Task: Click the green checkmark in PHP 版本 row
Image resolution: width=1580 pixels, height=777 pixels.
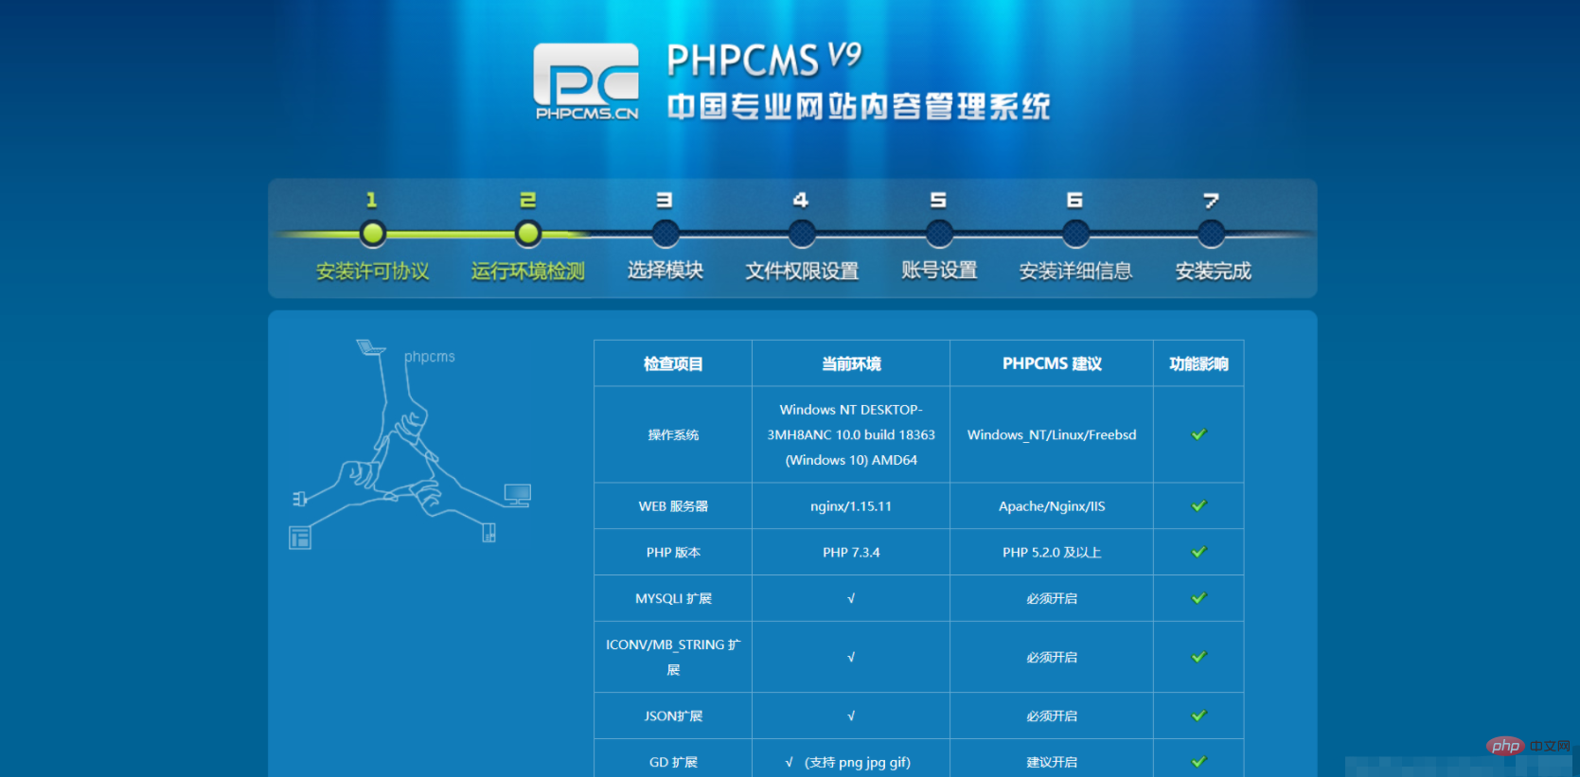Action: (1198, 552)
